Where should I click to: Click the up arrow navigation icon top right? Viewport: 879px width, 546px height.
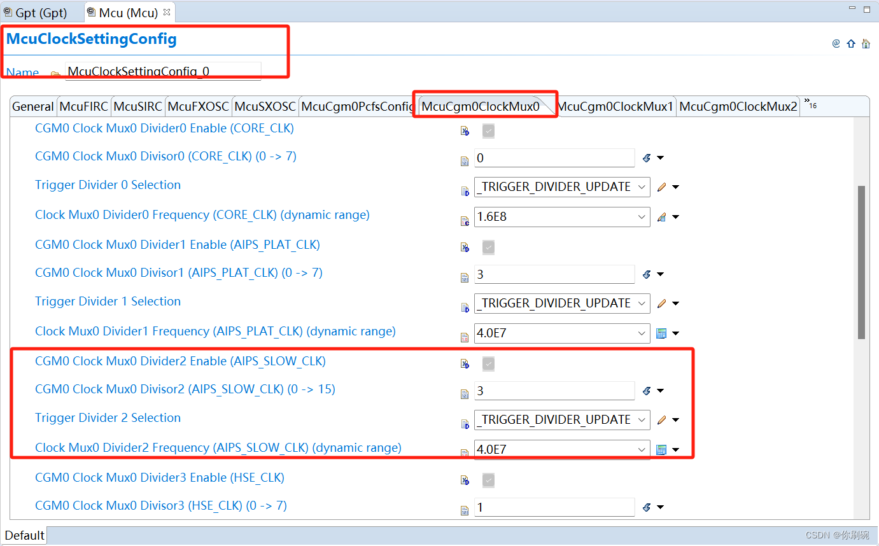point(851,43)
